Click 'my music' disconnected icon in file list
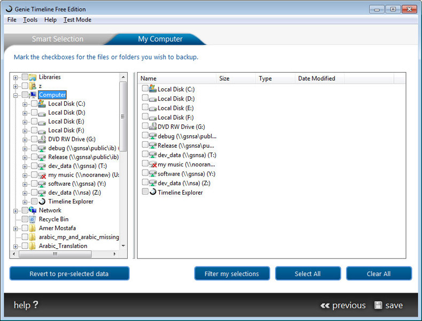 153,164
